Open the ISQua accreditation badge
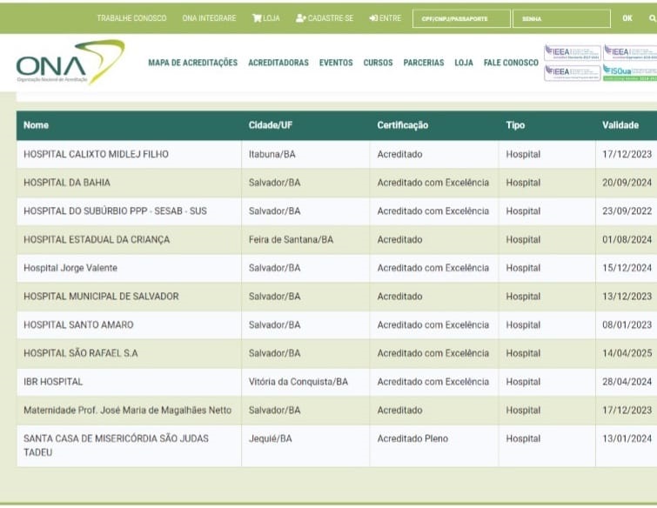657x508 pixels. 630,72
